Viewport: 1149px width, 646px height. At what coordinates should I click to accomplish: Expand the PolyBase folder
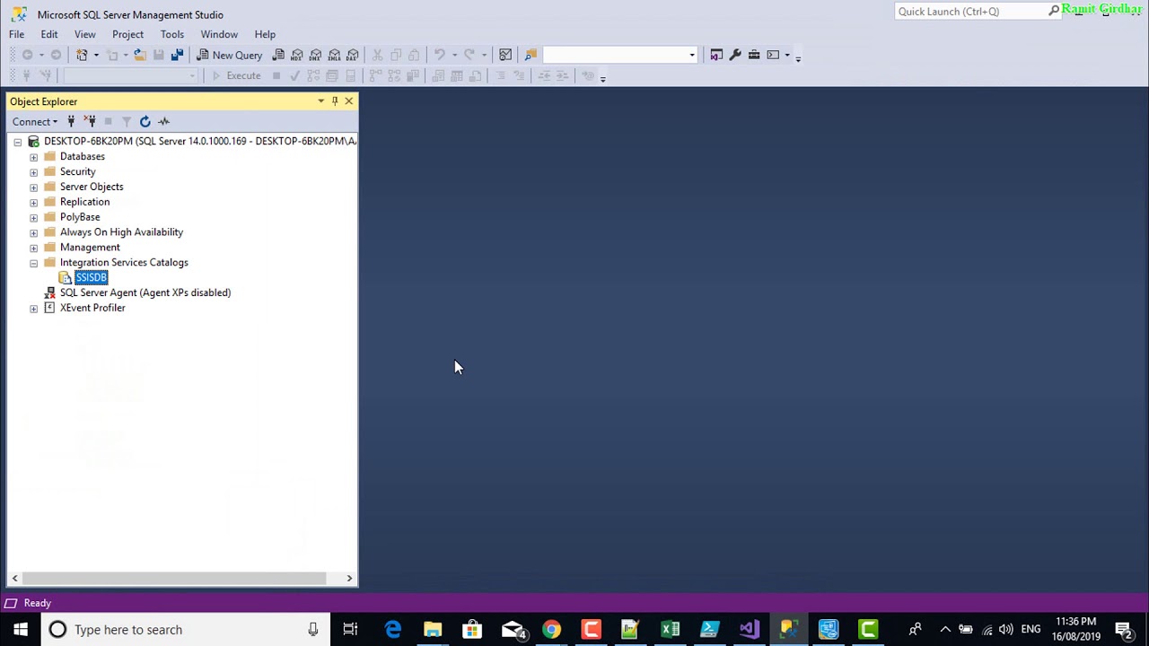pos(34,218)
